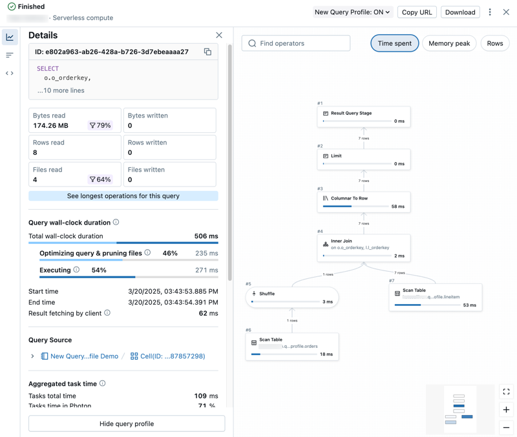The height and width of the screenshot is (437, 517).
Task: Click the fit-to-screen icon near the minimap
Action: pyautogui.click(x=507, y=391)
